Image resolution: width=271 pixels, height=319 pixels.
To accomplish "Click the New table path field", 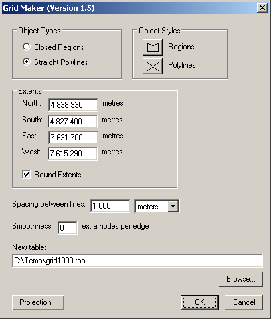I will click(x=137, y=261).
